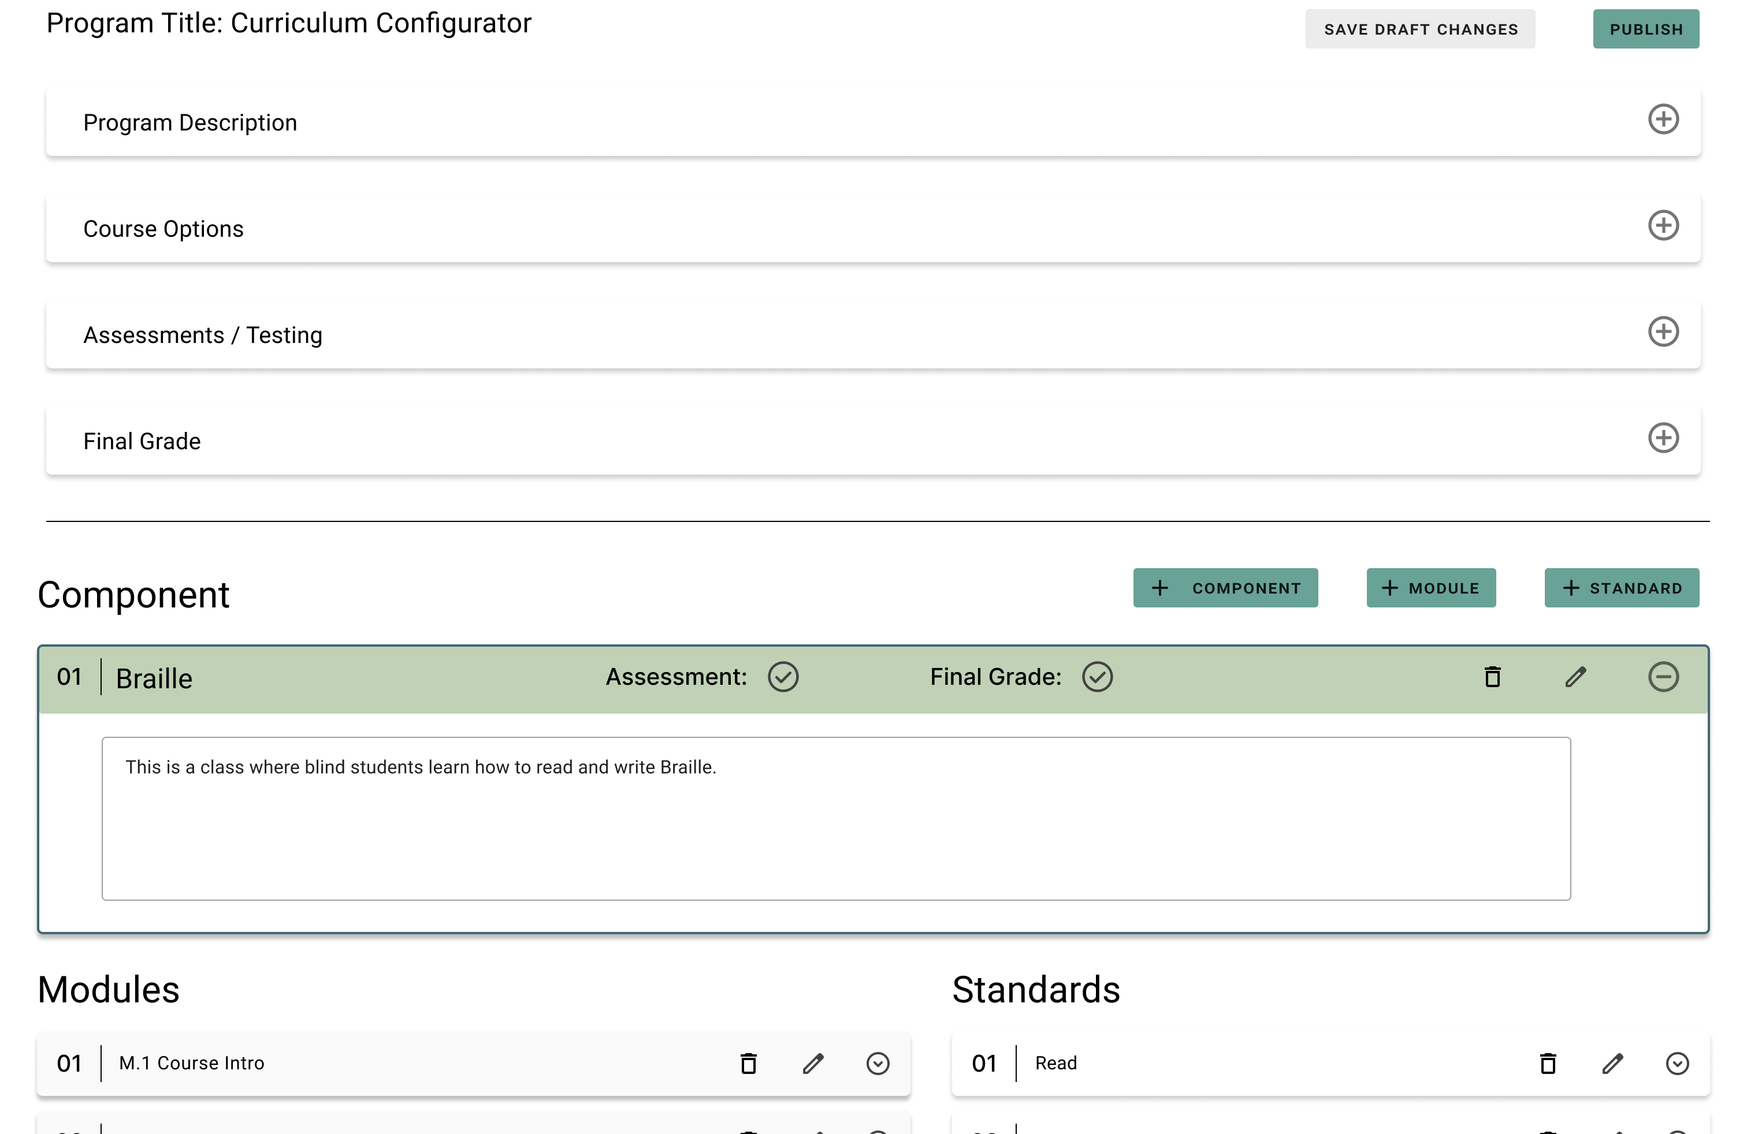Viewport: 1747px width, 1134px height.
Task: Expand the Course Options section
Action: [x=1663, y=225]
